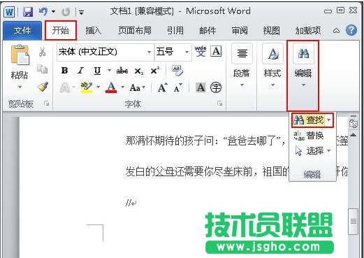
Task: Copy selection with the copy icon
Action: (x=42, y=69)
